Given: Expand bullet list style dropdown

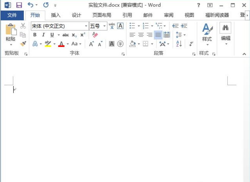Looking at the screenshot, I should click(139, 26).
